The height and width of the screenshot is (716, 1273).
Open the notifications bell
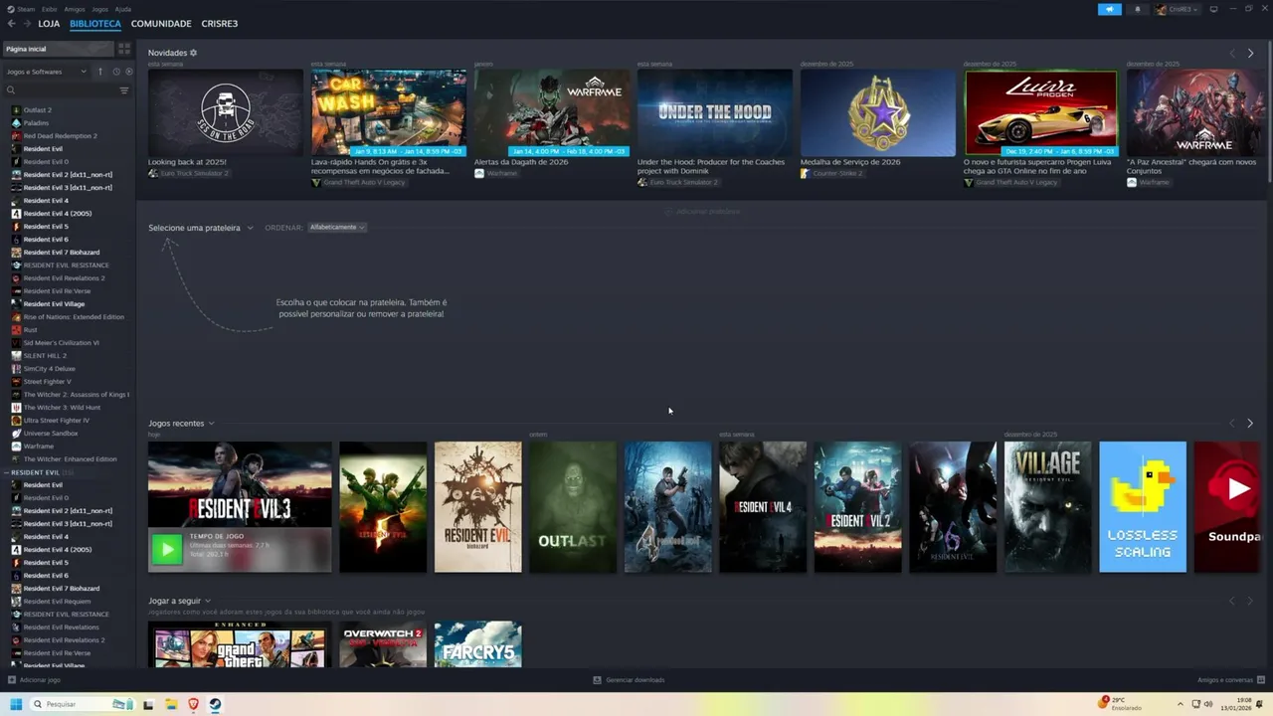coord(1138,9)
